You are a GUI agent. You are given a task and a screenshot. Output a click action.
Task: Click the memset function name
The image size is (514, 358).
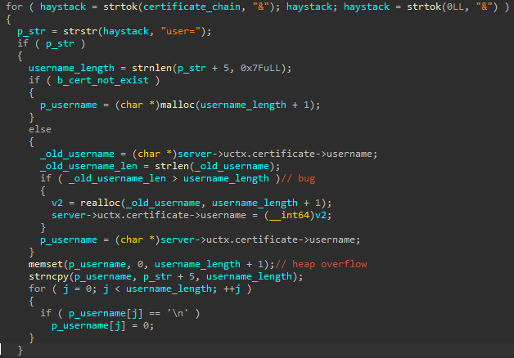[x=46, y=264]
